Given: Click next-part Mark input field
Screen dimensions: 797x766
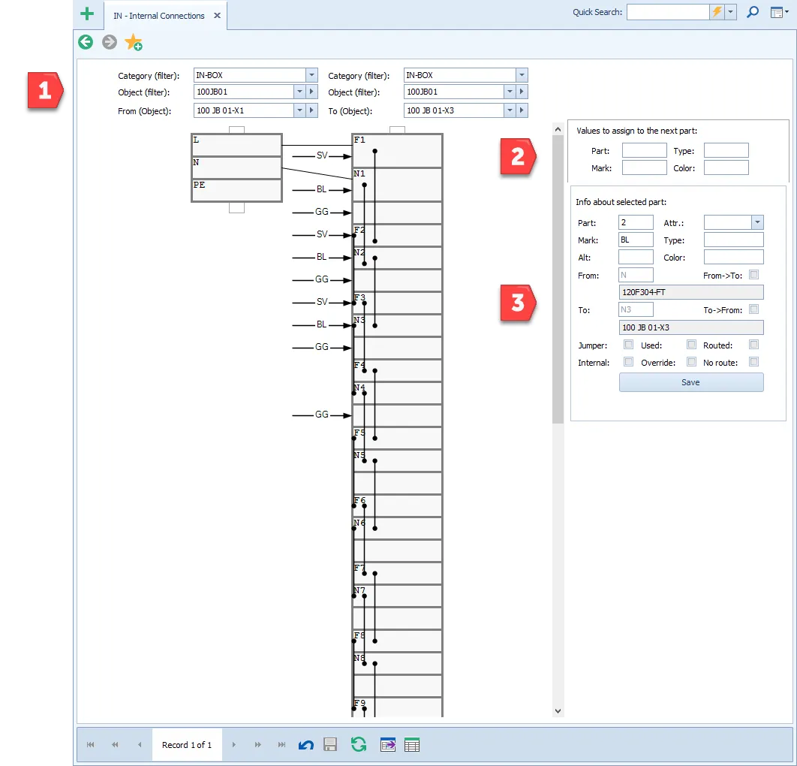Looking at the screenshot, I should point(644,168).
